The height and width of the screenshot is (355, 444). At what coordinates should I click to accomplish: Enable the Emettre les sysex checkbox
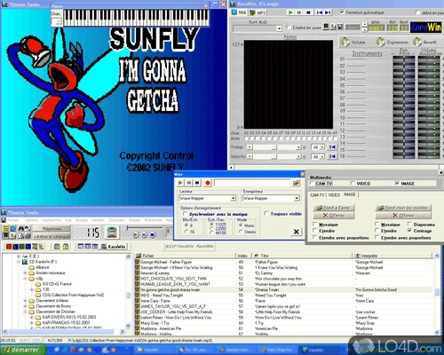pyautogui.click(x=289, y=28)
